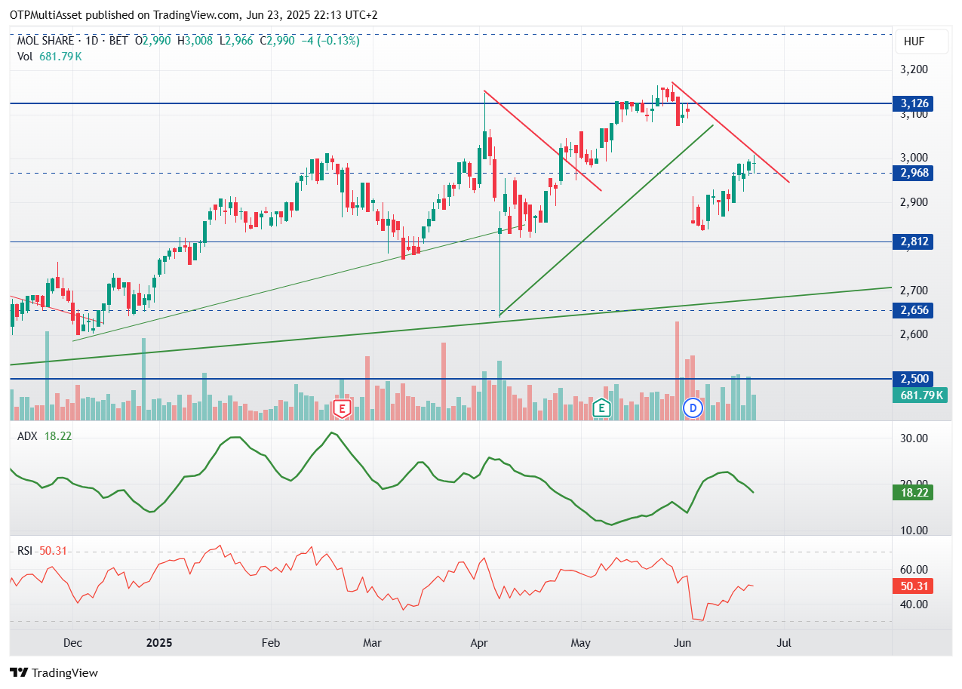Click the ADX indicator legend name
The height and width of the screenshot is (689, 962).
point(28,435)
